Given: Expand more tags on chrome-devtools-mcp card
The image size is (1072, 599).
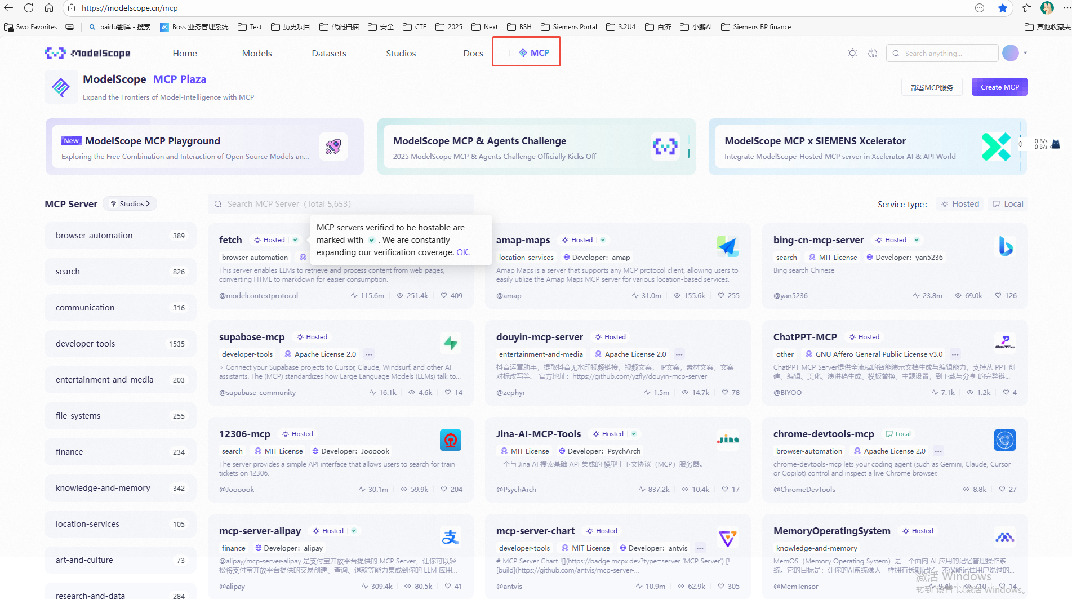Looking at the screenshot, I should [938, 451].
